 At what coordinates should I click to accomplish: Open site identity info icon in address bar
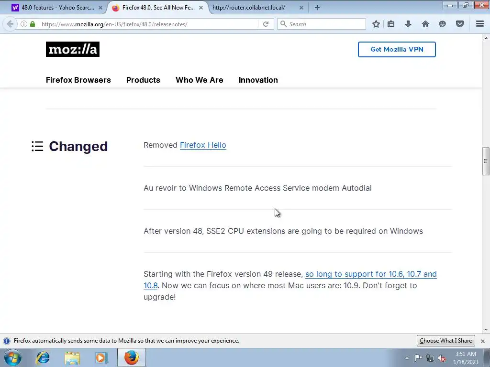(x=24, y=24)
